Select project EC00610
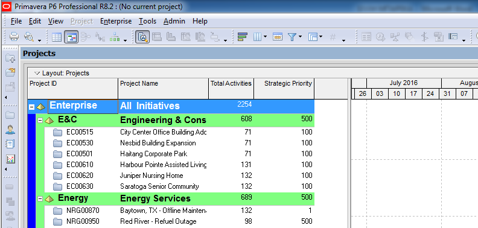Viewport: 478px width, 228px height. (x=80, y=165)
